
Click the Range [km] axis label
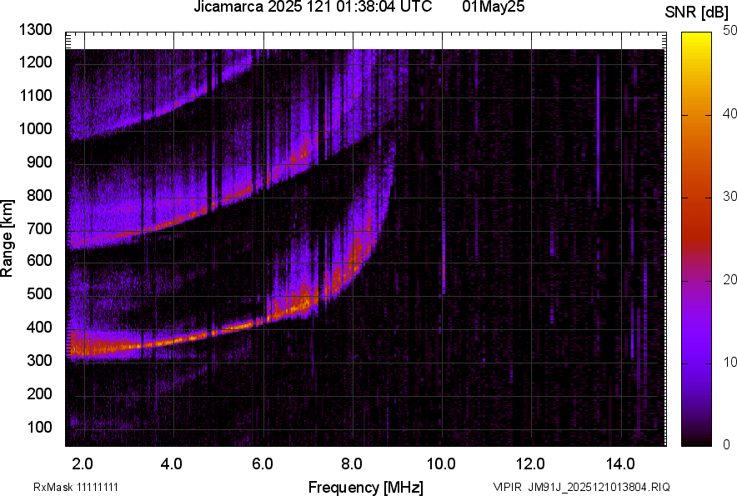click(7, 238)
